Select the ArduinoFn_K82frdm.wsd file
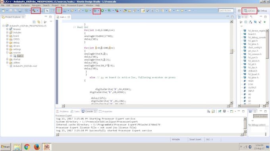This screenshot has width=270, height=151. point(25,66)
